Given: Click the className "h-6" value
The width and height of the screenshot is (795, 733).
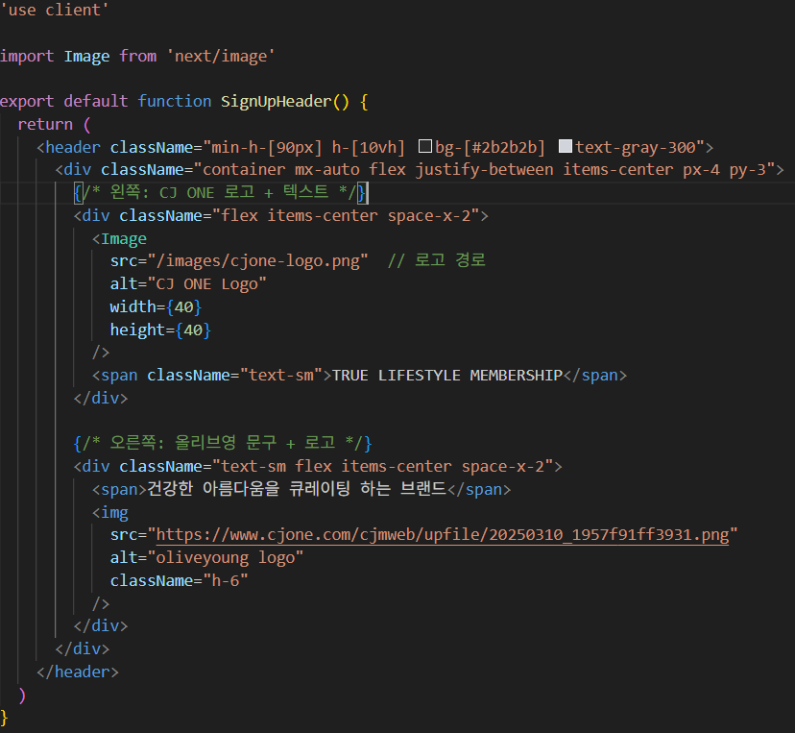Looking at the screenshot, I should (x=225, y=580).
